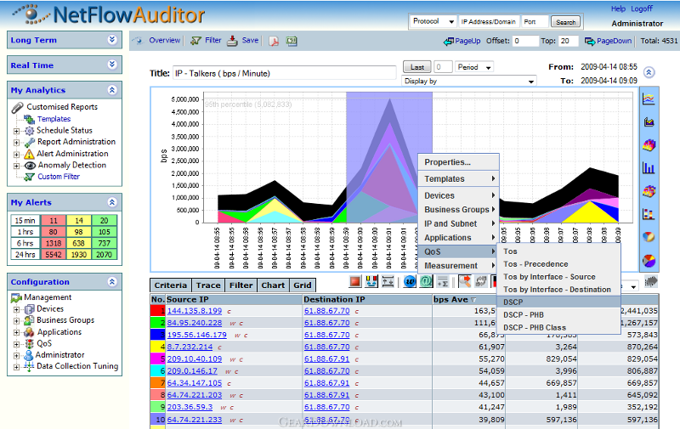
Task: Collapse the My Analytics panel
Action: (112, 90)
